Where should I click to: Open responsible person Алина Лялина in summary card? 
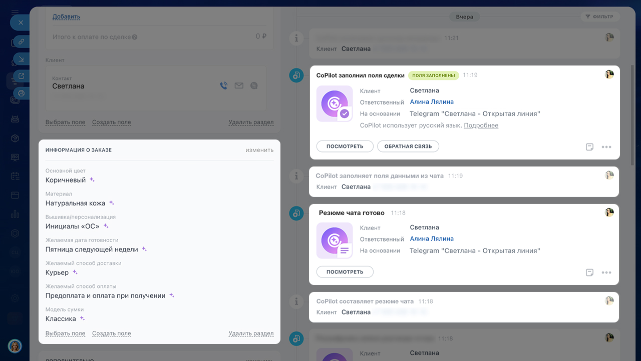432,238
